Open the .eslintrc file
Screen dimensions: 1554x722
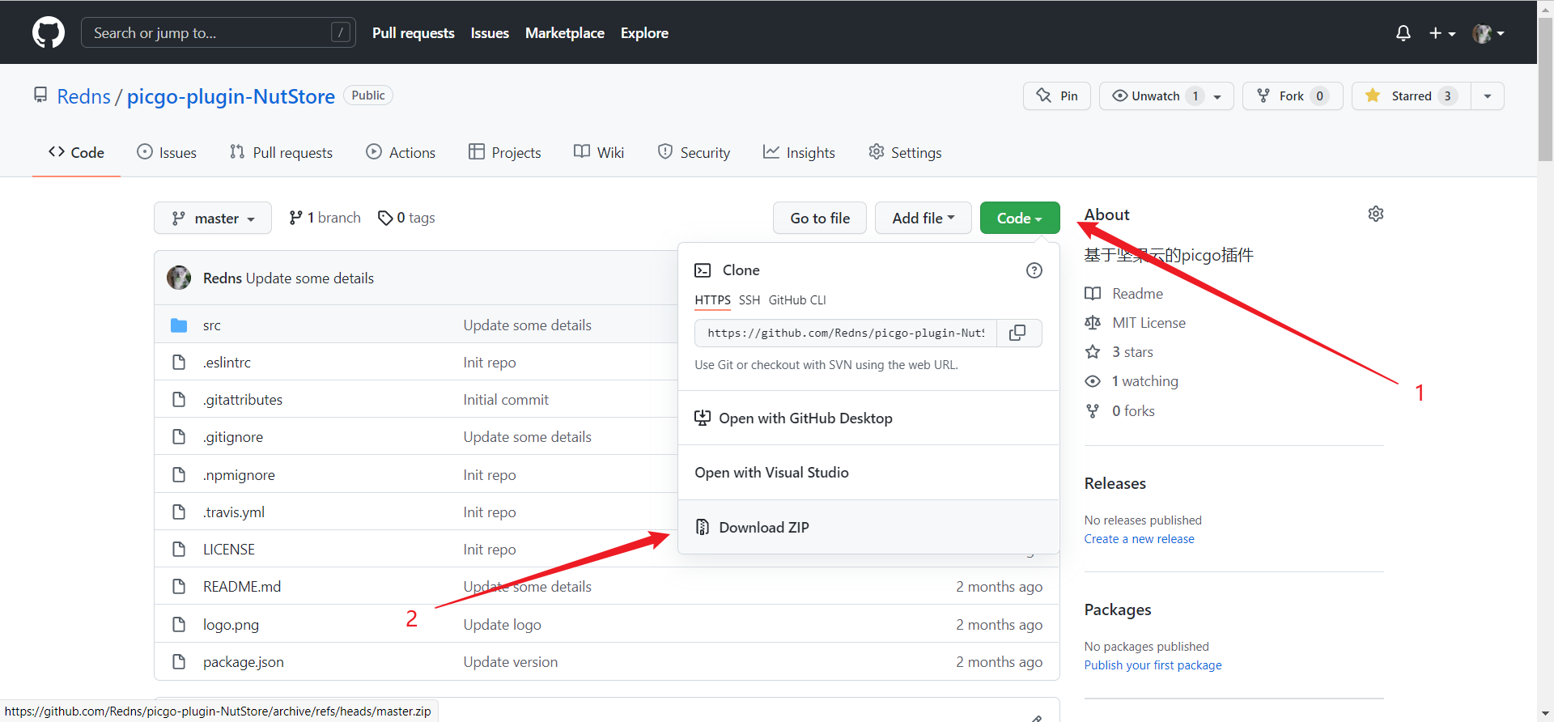[x=227, y=363]
